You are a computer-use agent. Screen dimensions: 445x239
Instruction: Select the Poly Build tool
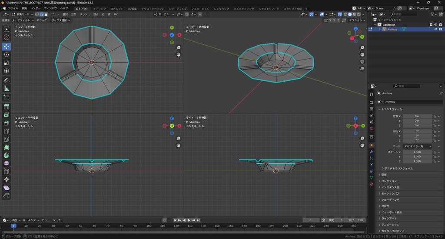[6, 147]
